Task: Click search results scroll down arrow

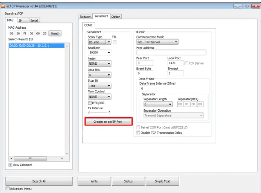Action: [67, 154]
